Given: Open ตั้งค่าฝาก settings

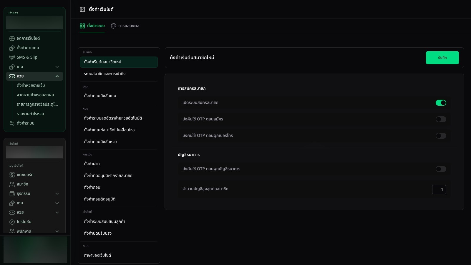Looking at the screenshot, I should pyautogui.click(x=119, y=164).
